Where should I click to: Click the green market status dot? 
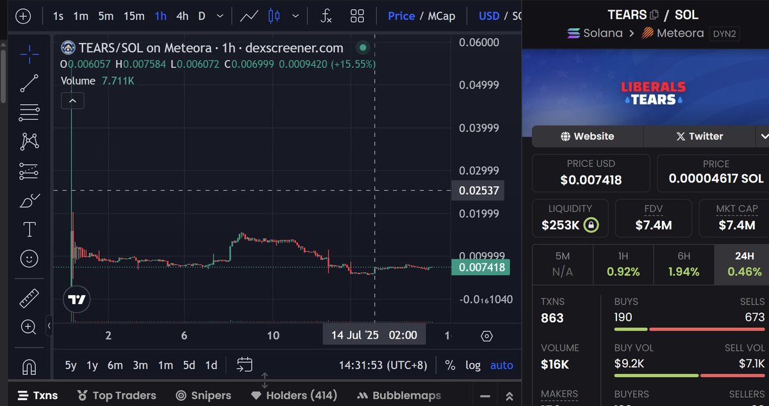pos(363,47)
